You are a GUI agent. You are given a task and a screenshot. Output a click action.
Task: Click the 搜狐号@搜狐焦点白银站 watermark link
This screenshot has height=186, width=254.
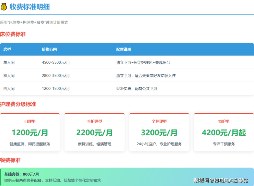[221, 181]
